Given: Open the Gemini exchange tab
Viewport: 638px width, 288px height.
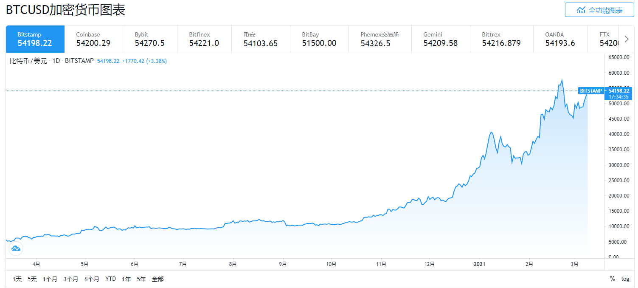Looking at the screenshot, I should click(440, 39).
